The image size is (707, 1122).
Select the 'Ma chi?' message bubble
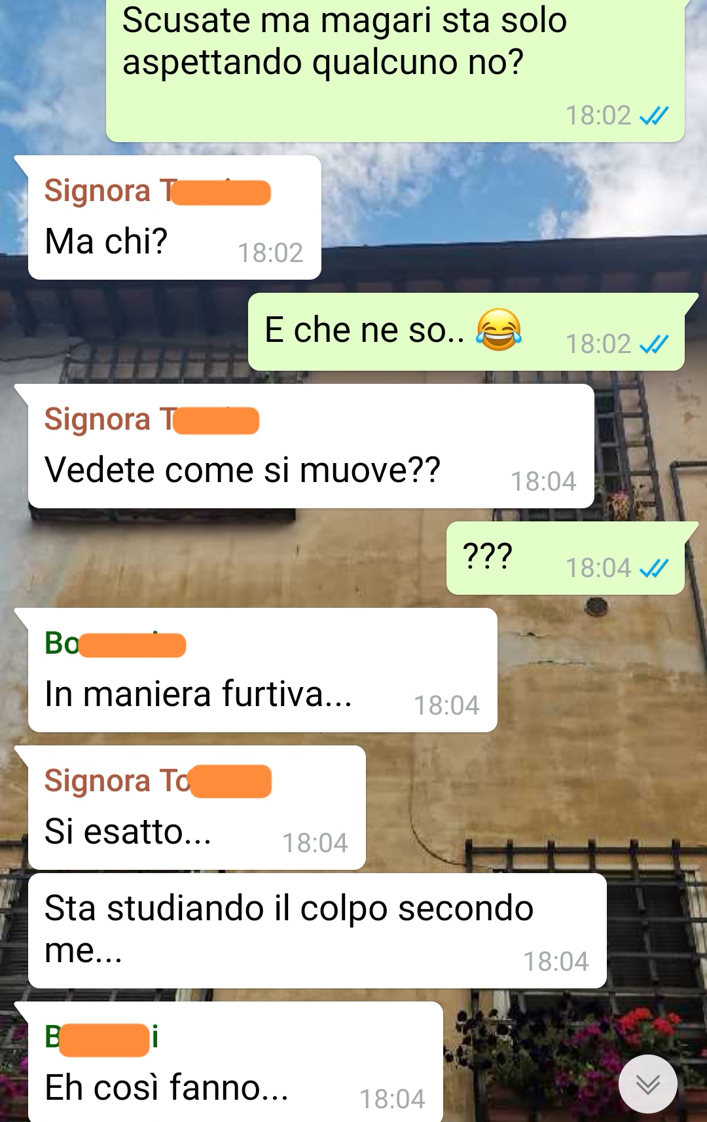click(174, 217)
